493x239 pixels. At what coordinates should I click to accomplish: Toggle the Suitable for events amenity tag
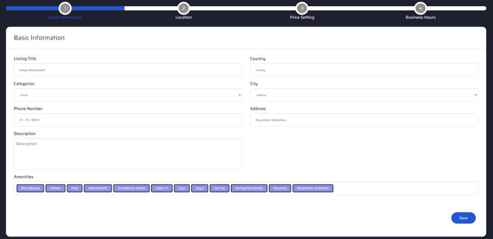coord(132,188)
